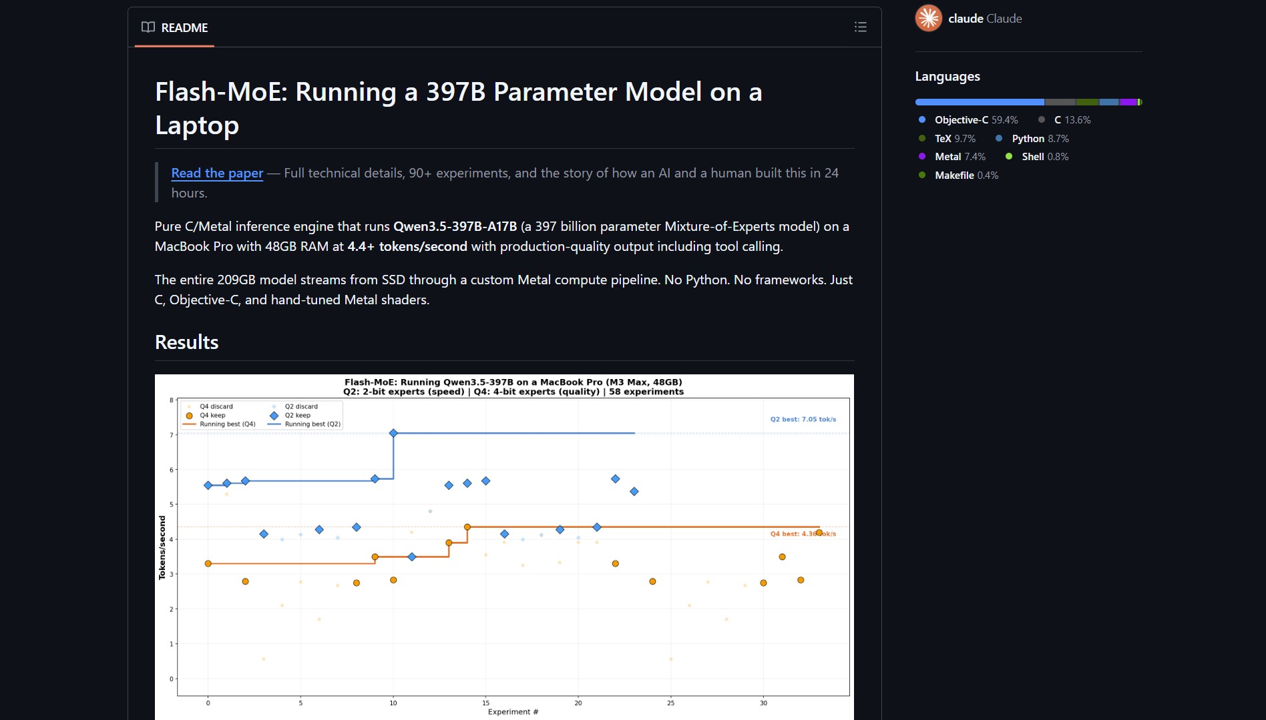Click the blue segment of the languages bar
Viewport: 1266px width, 720px height.
pos(979,102)
